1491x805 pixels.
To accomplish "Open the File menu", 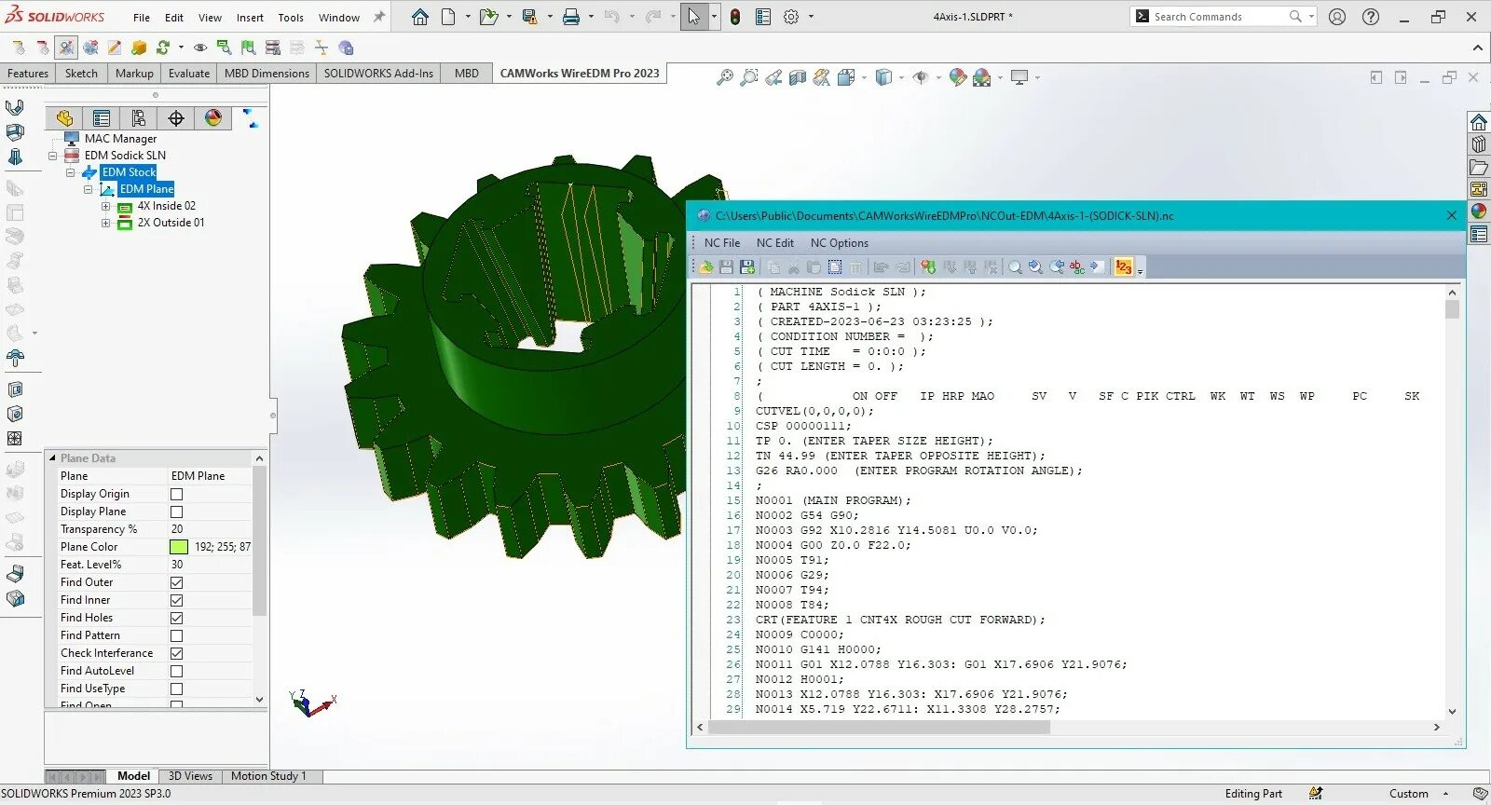I will point(142,18).
